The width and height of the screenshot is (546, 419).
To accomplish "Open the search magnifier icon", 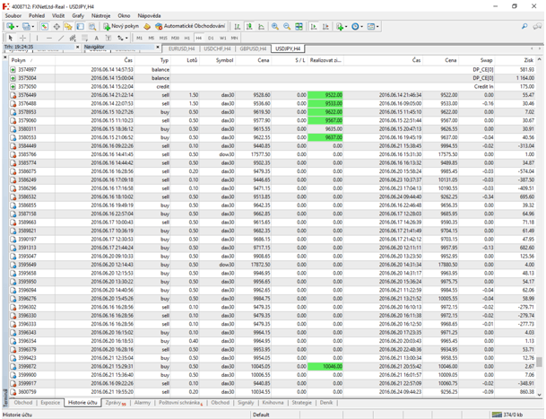I will 524,27.
